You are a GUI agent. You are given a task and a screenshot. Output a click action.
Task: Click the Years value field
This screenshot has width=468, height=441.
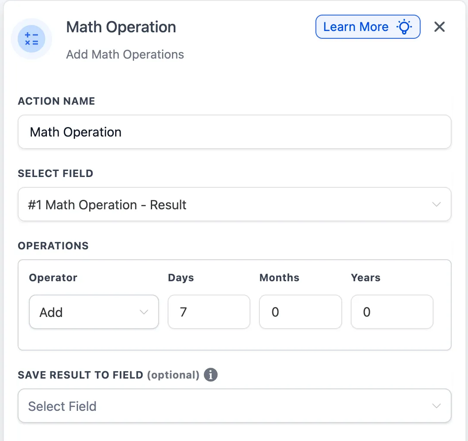tap(392, 312)
